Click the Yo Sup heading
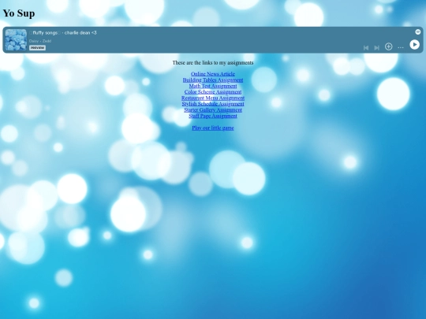 [x=19, y=13]
